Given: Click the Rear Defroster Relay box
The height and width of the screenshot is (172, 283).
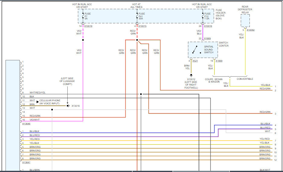Looking at the screenshot, I should coord(245,21).
